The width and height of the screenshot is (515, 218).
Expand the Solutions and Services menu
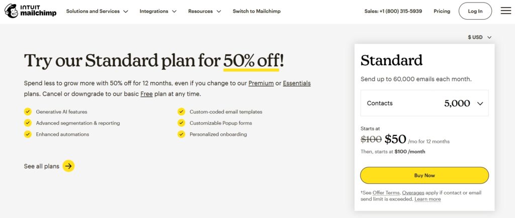point(97,11)
